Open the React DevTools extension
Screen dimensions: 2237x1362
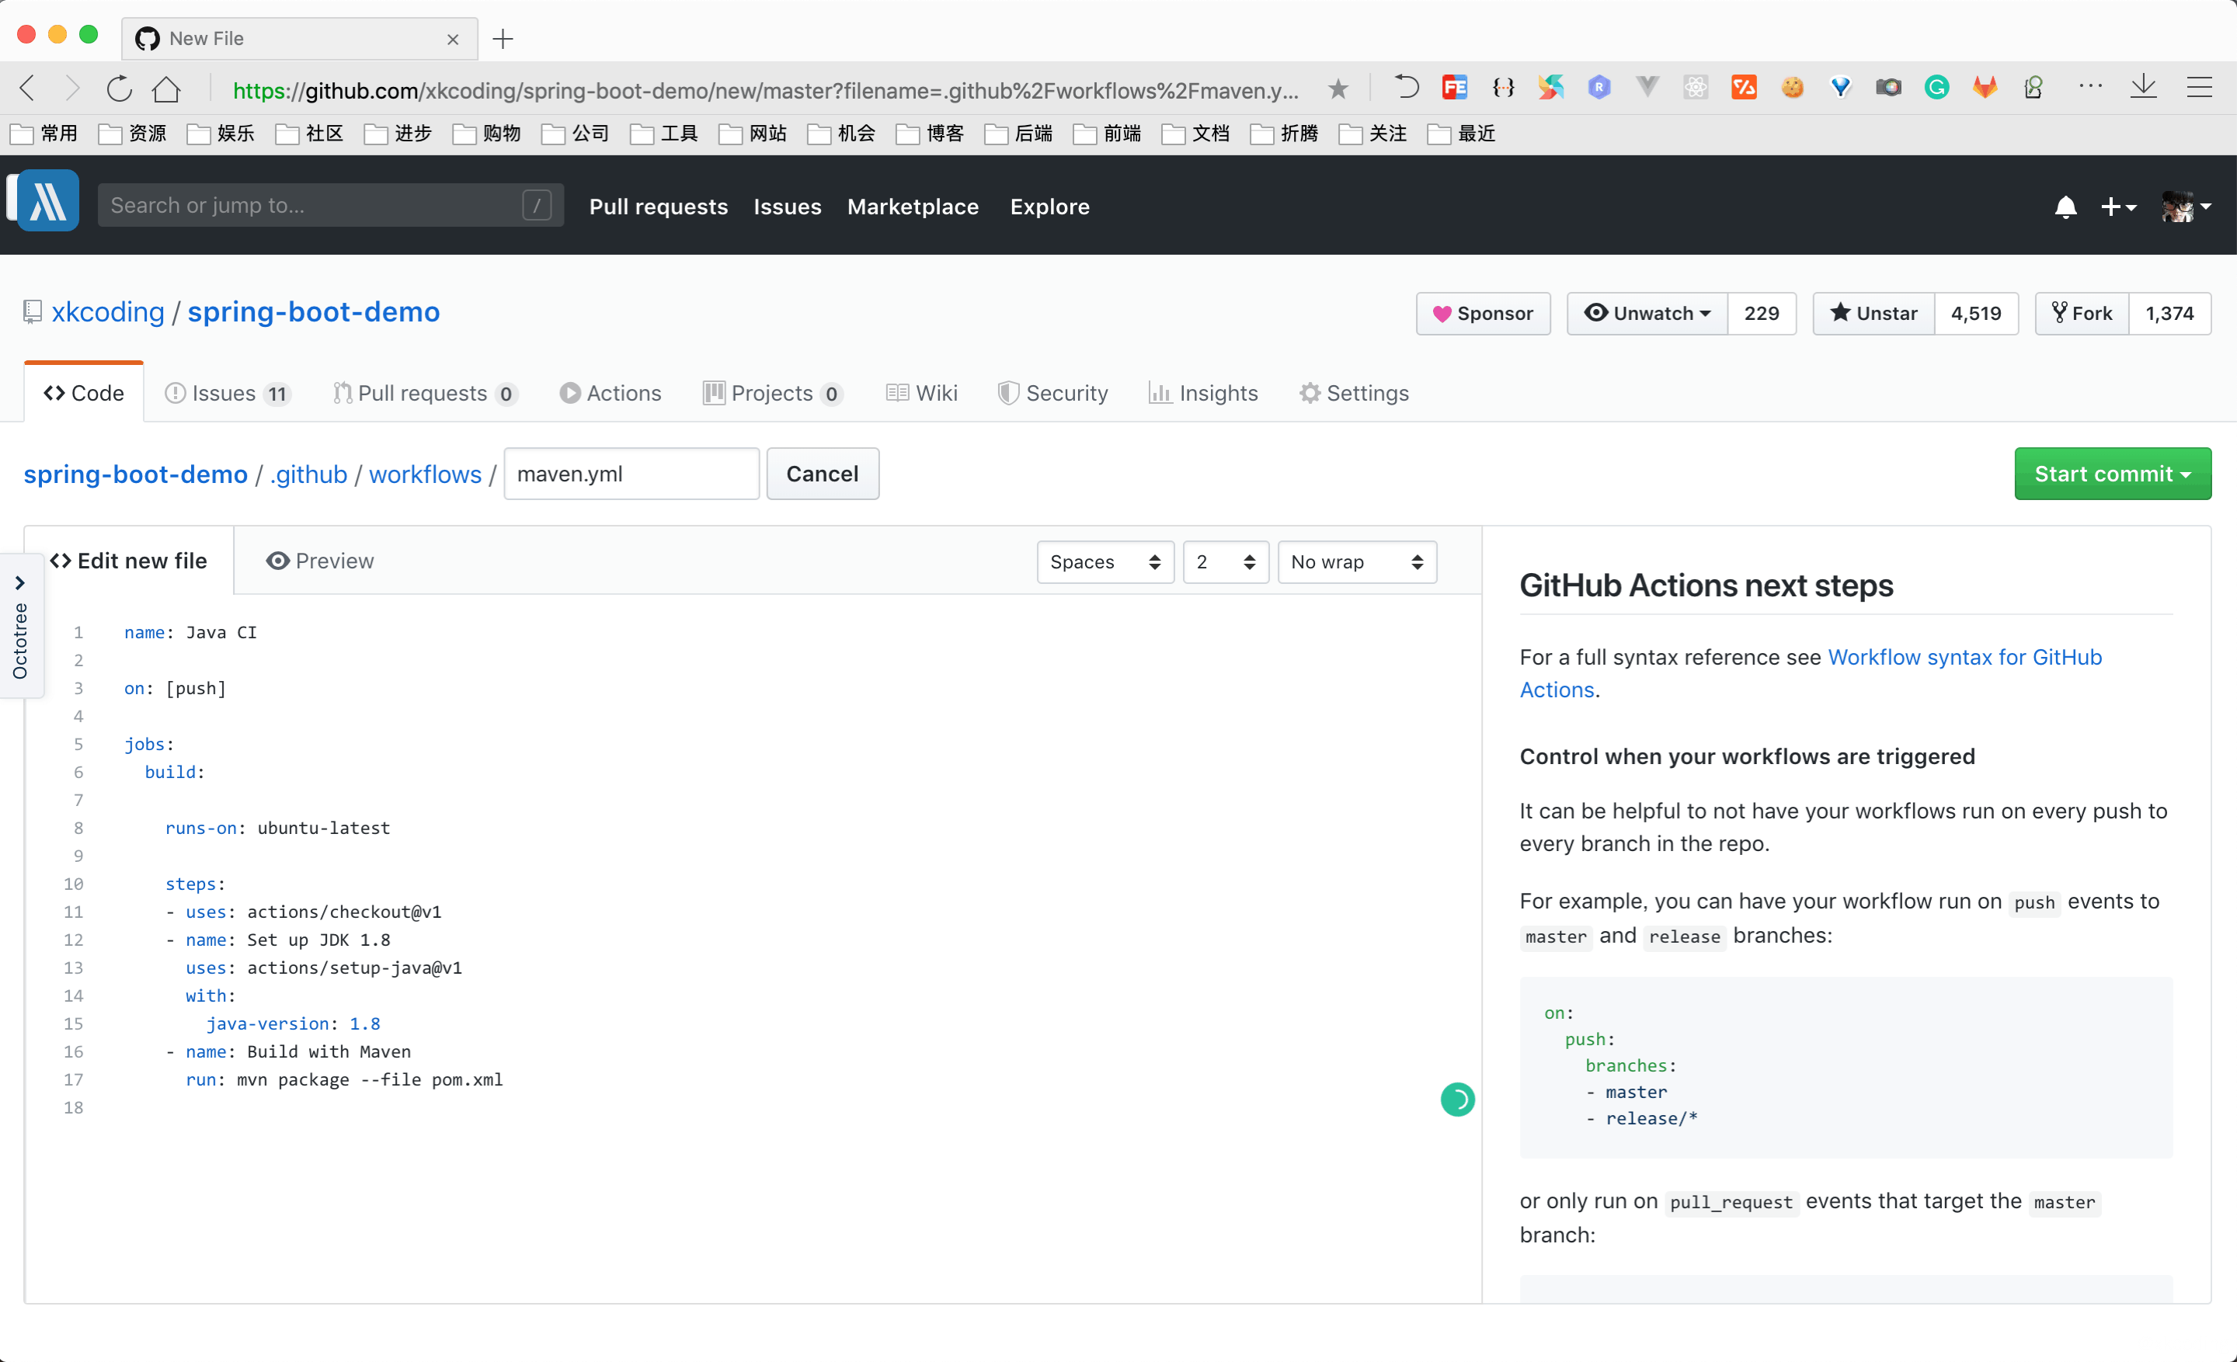1696,88
